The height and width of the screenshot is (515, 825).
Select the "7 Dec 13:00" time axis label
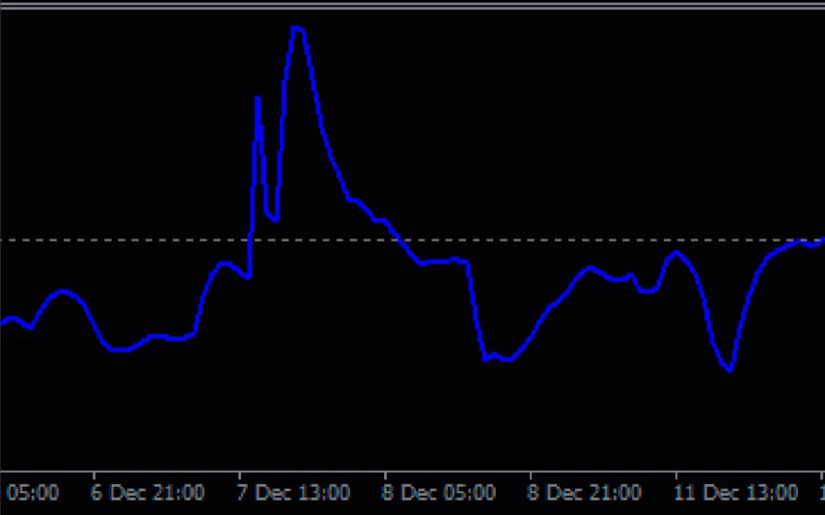(293, 493)
